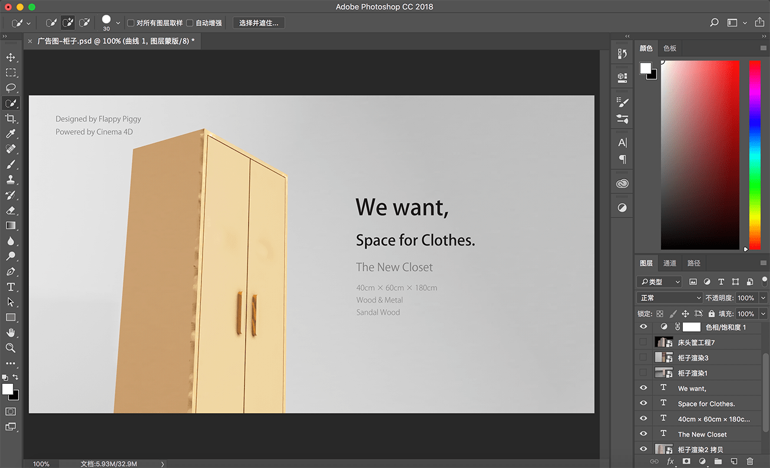The height and width of the screenshot is (468, 770).
Task: Select the Pen tool
Action: (x=11, y=271)
